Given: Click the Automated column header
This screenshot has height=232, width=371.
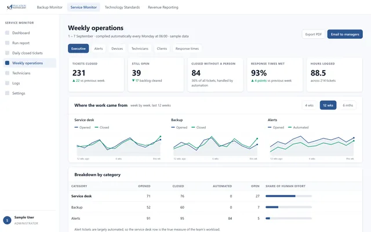Looking at the screenshot, I should click(222, 186).
